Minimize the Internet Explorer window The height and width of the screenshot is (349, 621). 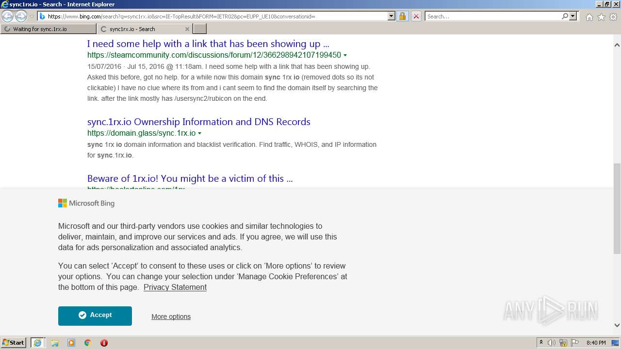pyautogui.click(x=599, y=4)
